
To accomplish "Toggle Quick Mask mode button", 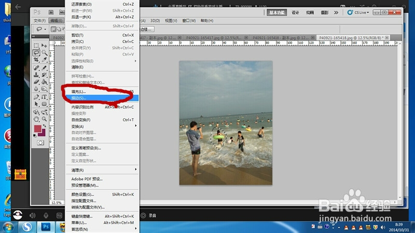I will pos(40,143).
